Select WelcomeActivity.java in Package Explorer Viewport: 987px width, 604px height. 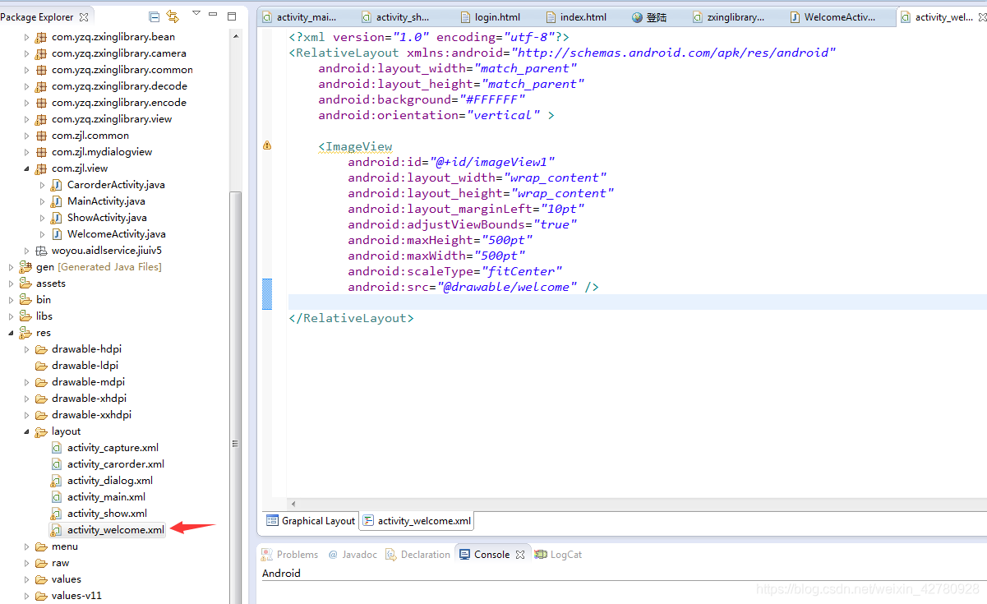[116, 234]
